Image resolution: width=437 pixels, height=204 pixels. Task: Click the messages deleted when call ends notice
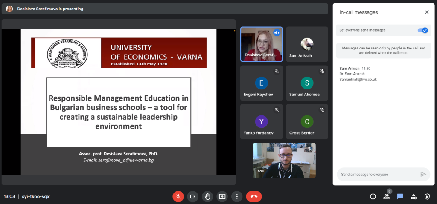[384, 50]
